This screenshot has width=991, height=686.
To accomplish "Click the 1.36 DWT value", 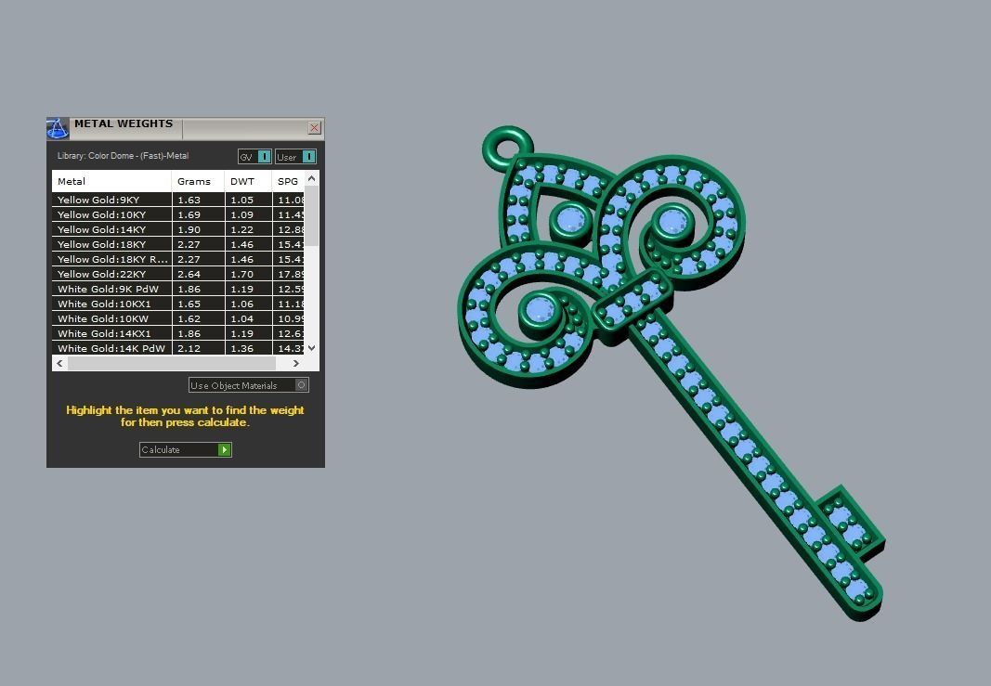I will [x=242, y=348].
